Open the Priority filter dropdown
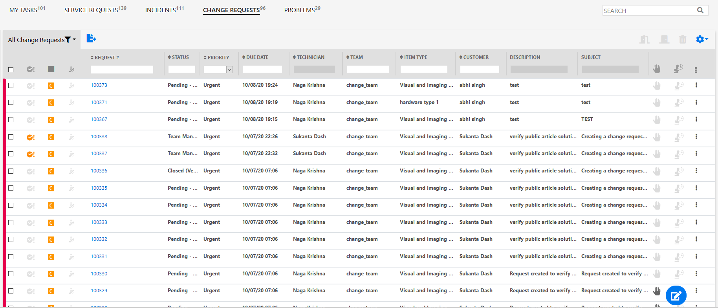The height and width of the screenshot is (308, 718). coord(229,70)
